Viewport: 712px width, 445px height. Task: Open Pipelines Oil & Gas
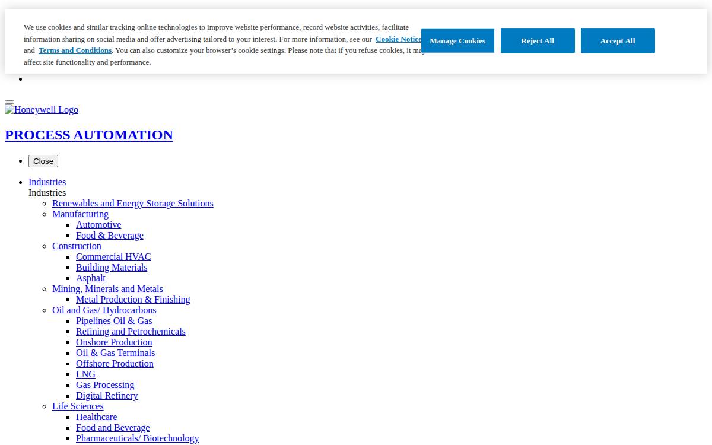click(x=114, y=321)
